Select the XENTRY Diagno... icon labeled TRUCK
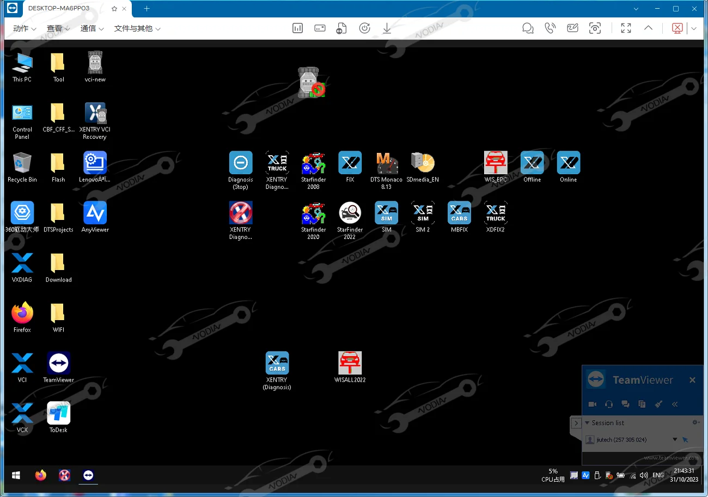This screenshot has height=497, width=708. [277, 163]
